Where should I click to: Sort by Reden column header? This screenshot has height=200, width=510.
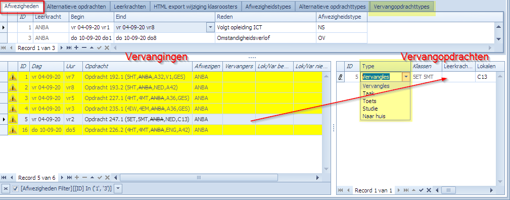point(265,17)
